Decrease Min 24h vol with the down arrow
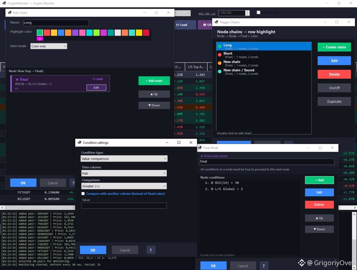 pyautogui.click(x=247, y=14)
